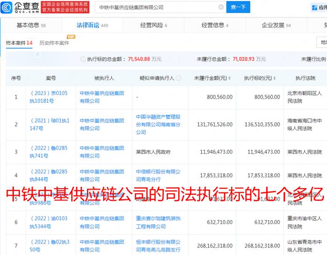Select total 71,540.88 万元 value

[x=145, y=59]
